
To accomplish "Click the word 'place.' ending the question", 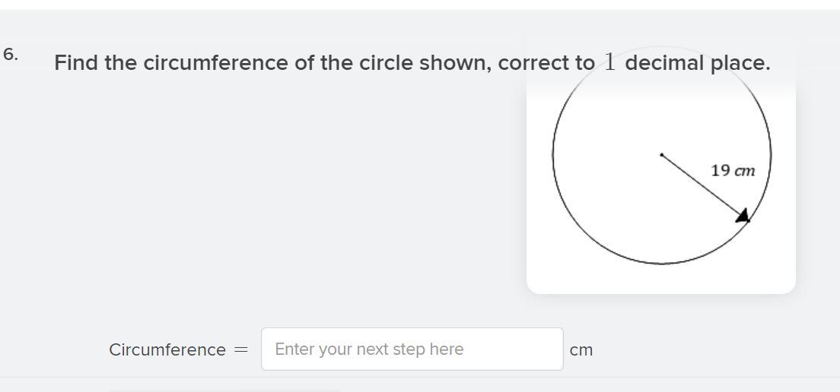I will [740, 63].
